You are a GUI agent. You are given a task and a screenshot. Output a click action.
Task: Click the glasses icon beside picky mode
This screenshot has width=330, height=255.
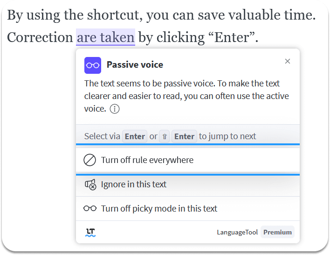coord(90,209)
